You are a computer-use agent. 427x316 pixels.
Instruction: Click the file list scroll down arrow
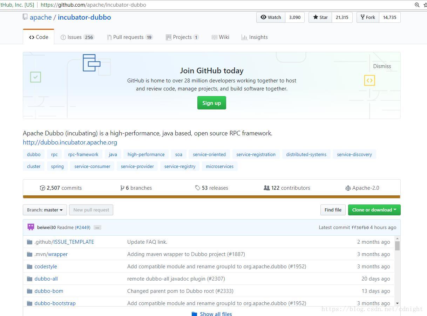pyautogui.click(x=397, y=303)
